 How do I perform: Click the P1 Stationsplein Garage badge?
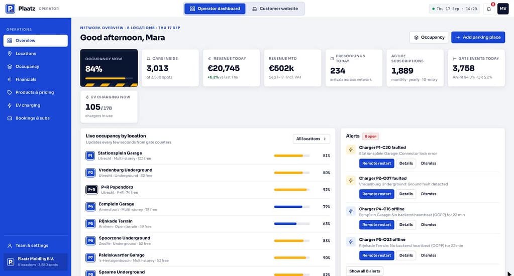click(90, 156)
